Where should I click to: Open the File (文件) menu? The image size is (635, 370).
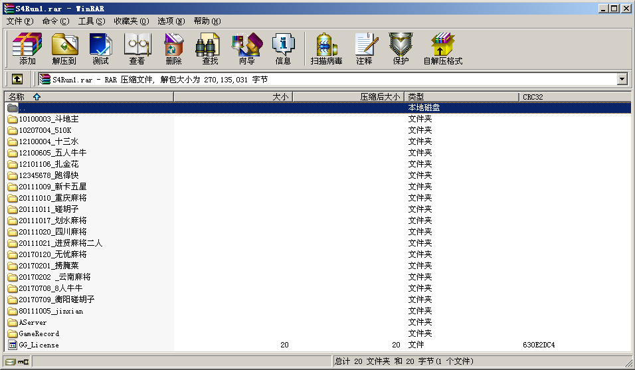[19, 21]
